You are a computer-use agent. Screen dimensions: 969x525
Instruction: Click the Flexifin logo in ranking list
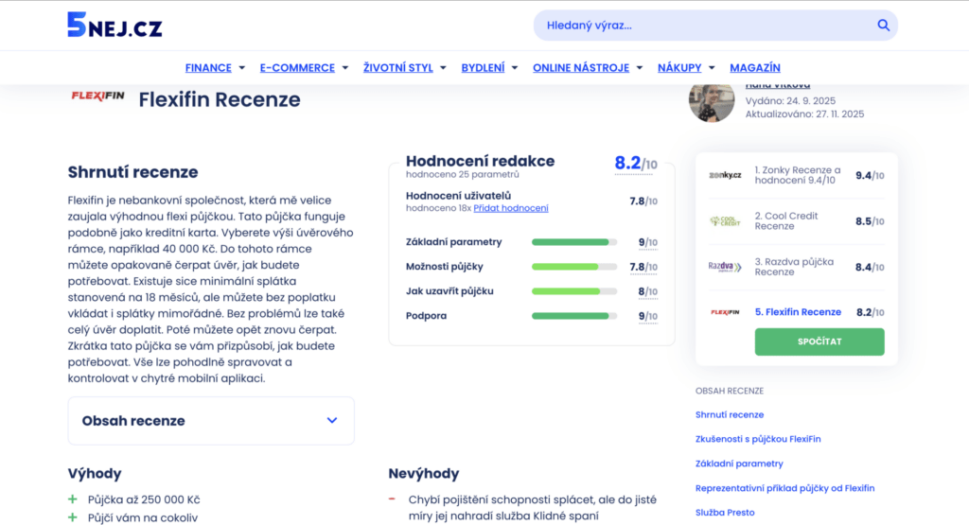point(725,311)
